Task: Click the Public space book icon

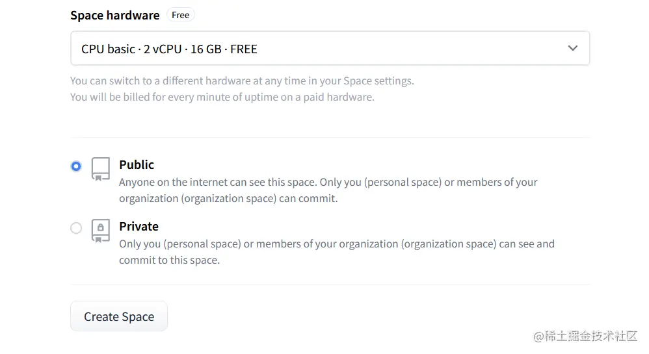Action: (x=100, y=168)
